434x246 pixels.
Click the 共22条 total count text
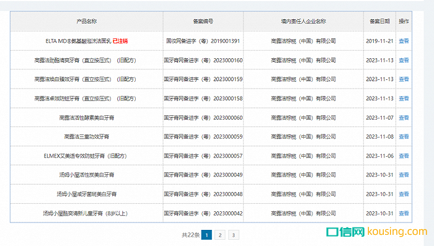tap(190, 235)
